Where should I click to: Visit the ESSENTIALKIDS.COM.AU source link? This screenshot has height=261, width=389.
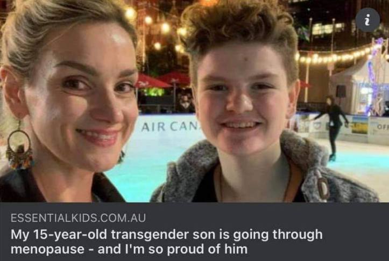pyautogui.click(x=78, y=218)
